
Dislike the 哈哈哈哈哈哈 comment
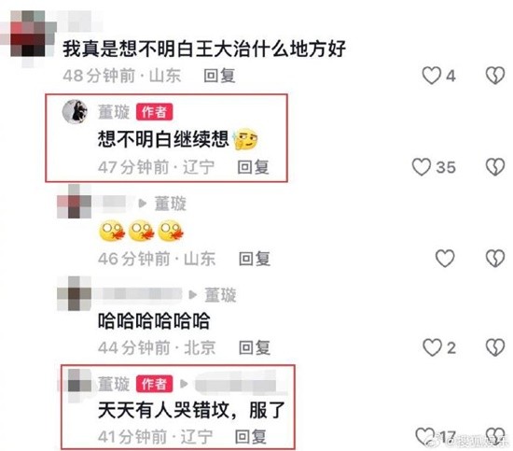point(495,347)
